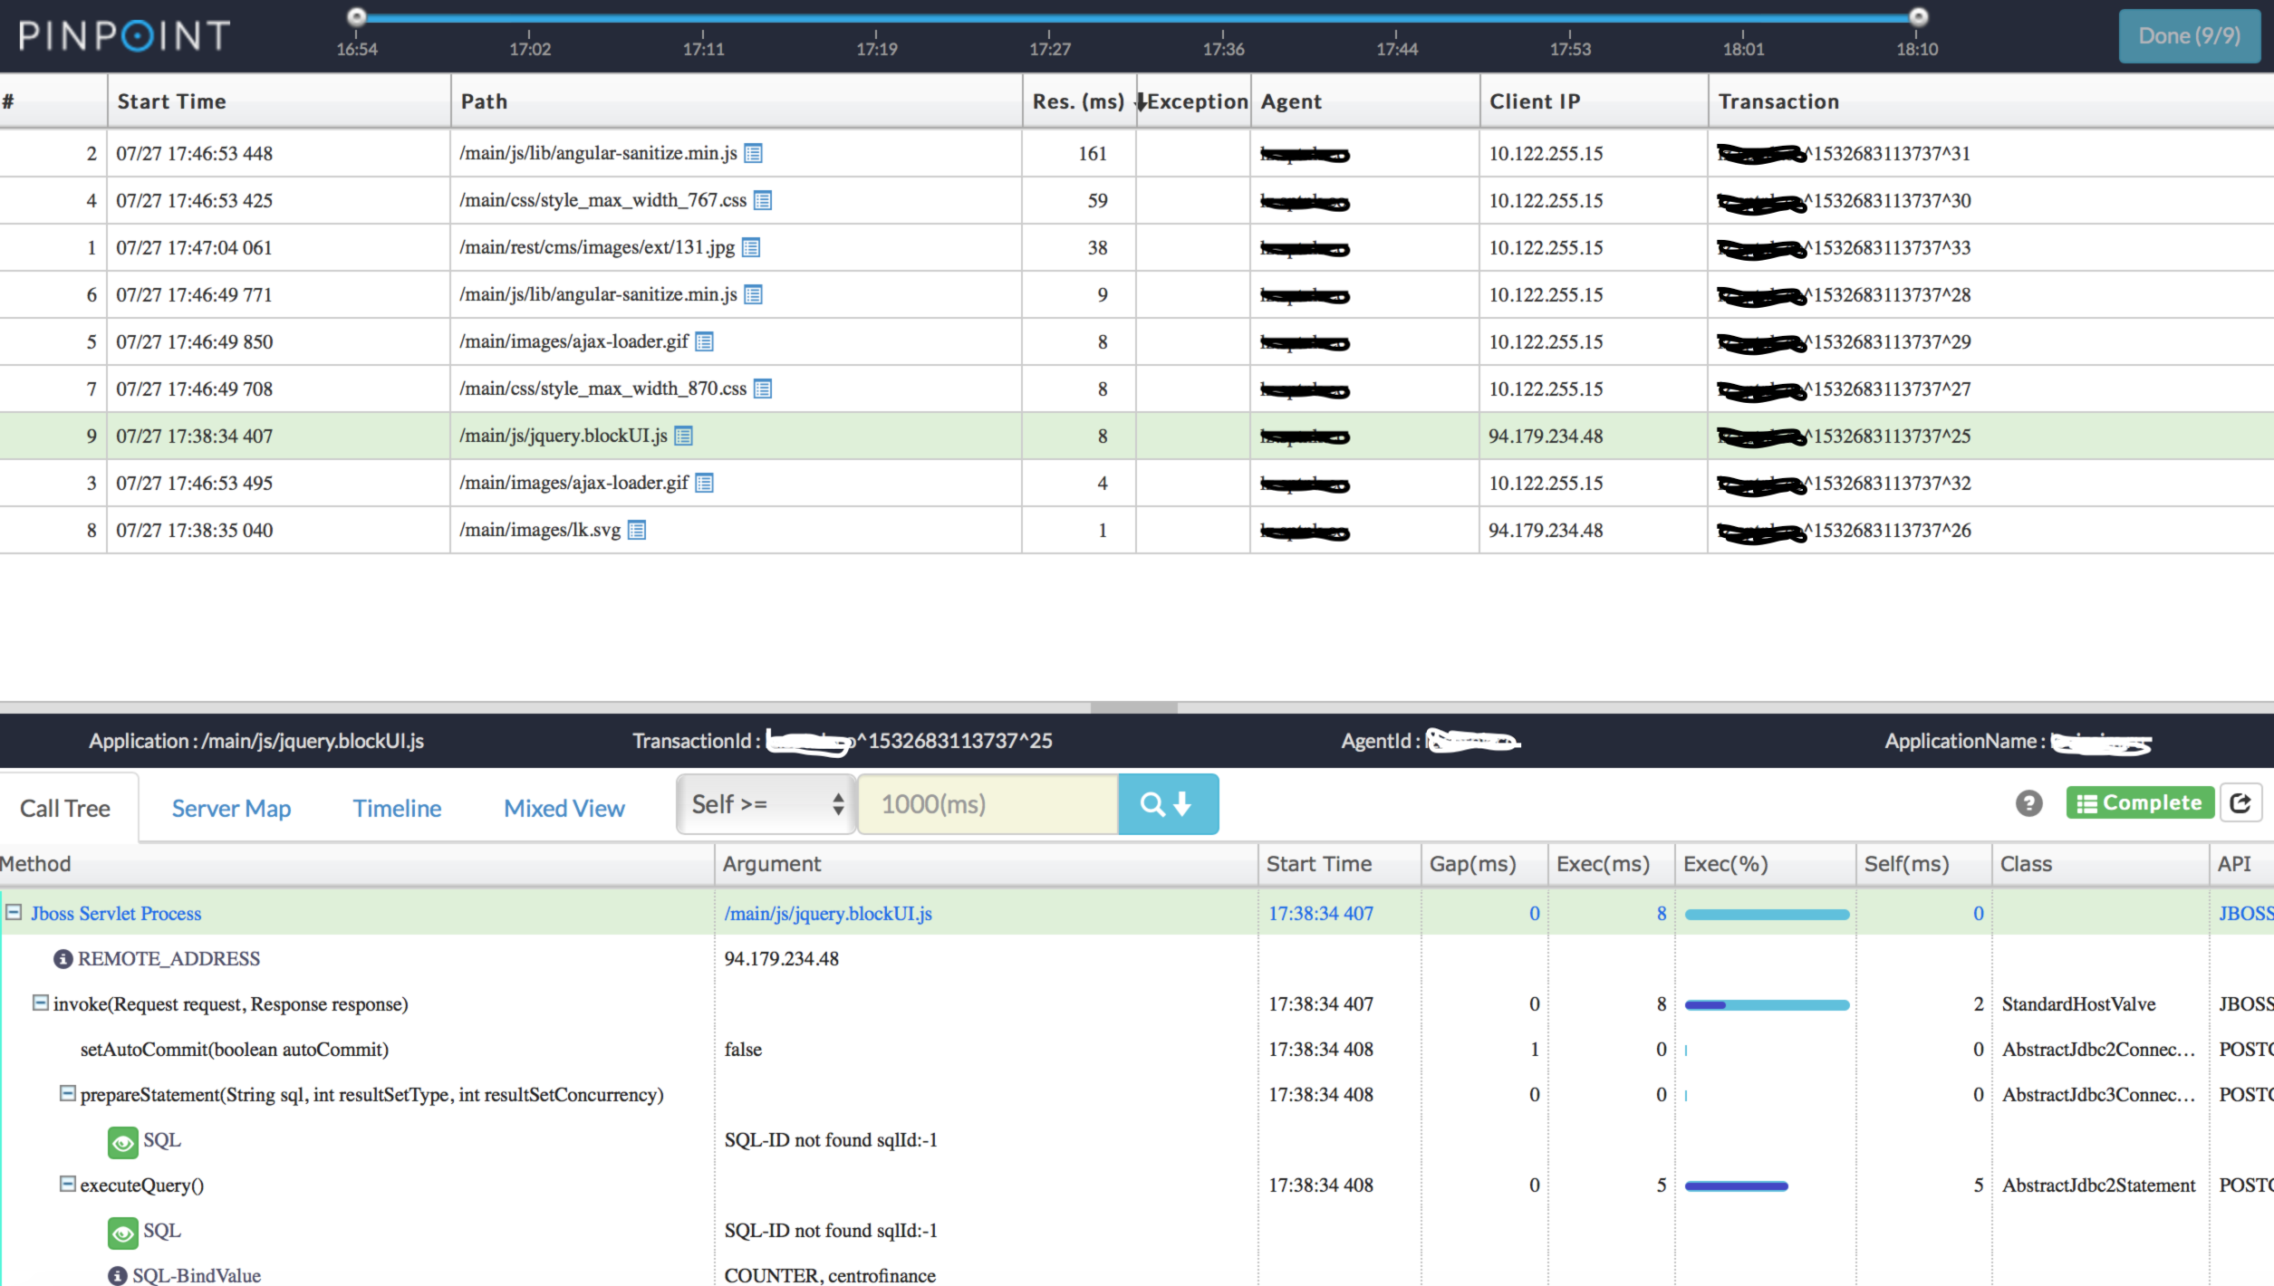
Task: Click the Jboss Servlet Process link
Action: (116, 914)
